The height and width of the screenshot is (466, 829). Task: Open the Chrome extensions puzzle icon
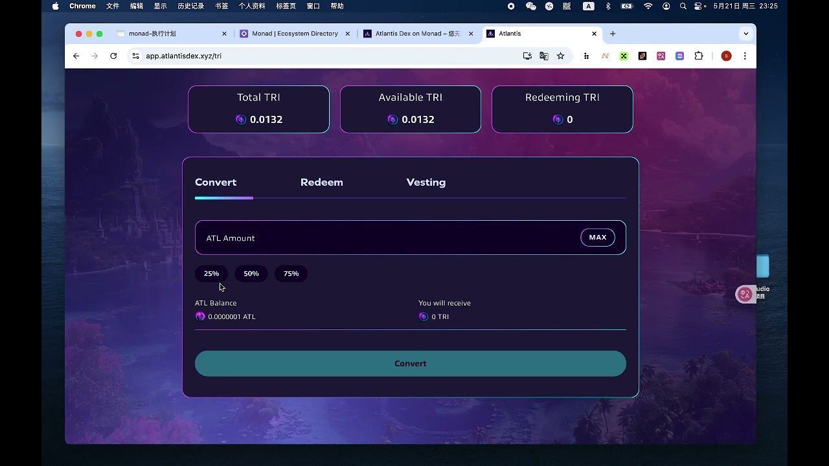[699, 56]
